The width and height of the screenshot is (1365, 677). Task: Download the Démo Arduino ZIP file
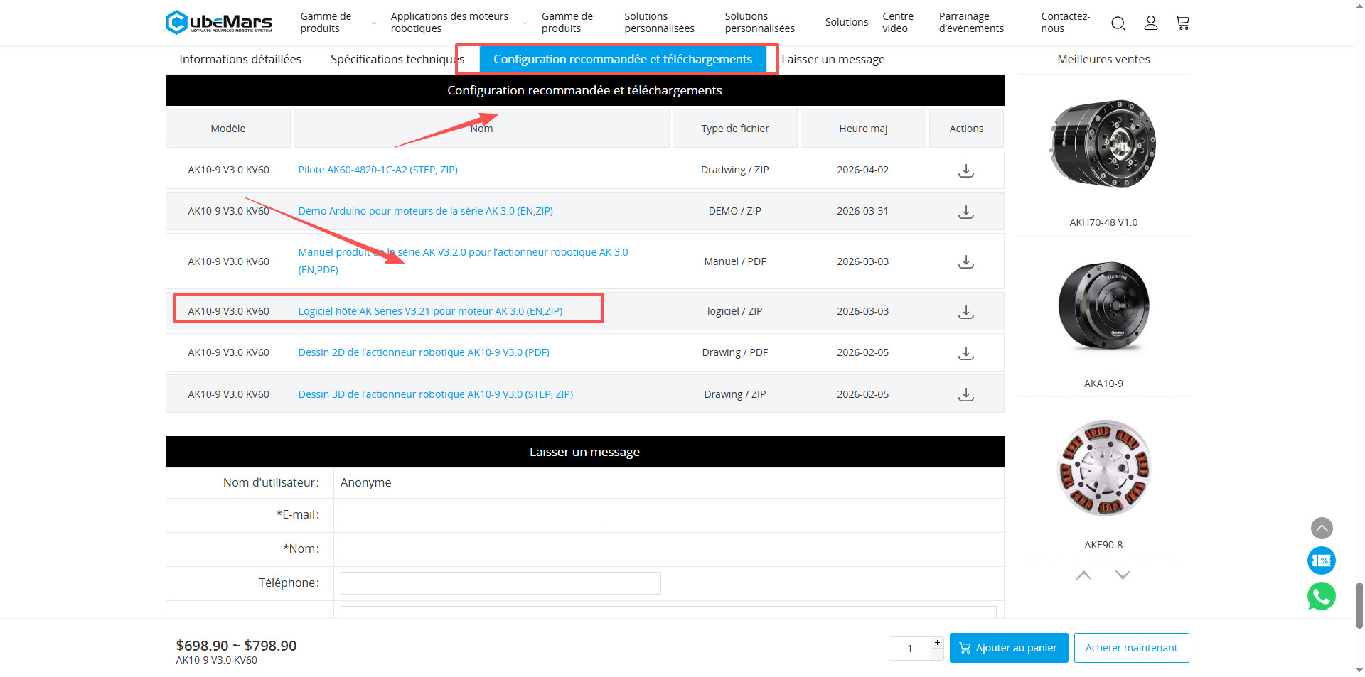pyautogui.click(x=965, y=212)
